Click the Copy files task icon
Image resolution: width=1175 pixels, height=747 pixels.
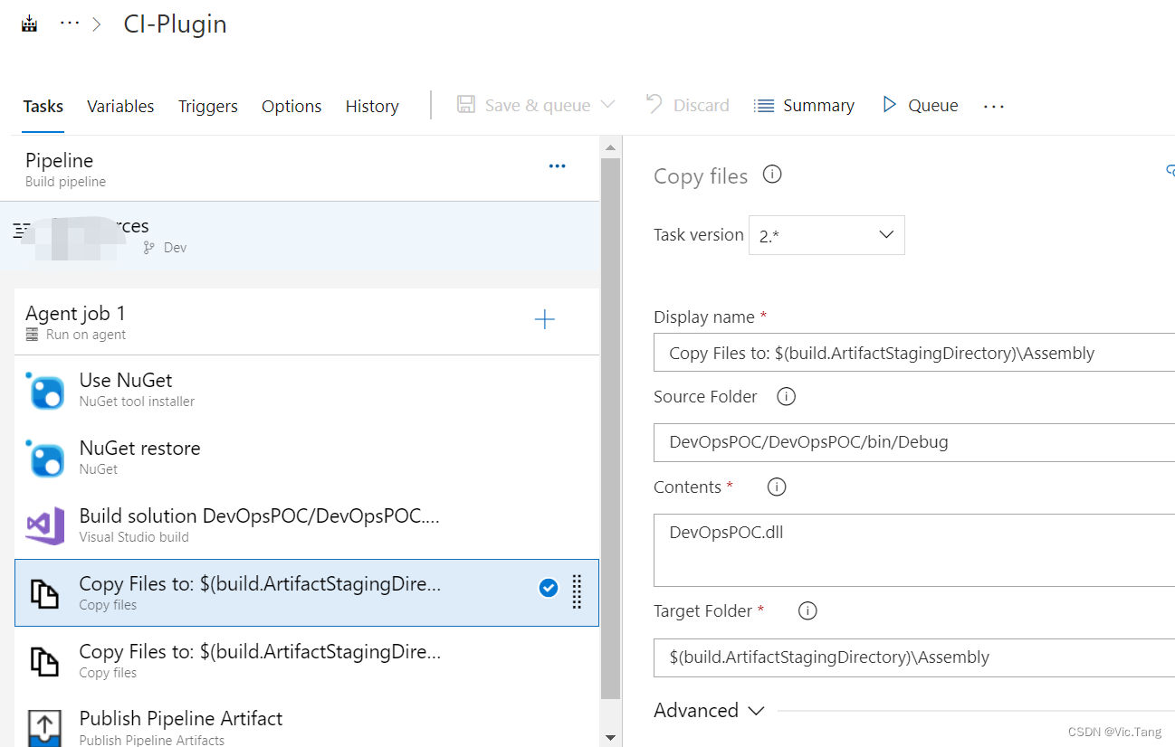[45, 592]
